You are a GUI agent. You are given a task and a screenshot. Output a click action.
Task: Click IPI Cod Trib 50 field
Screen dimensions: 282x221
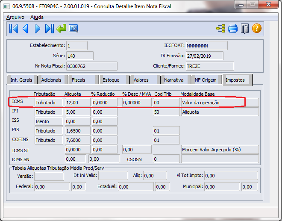[166, 112]
